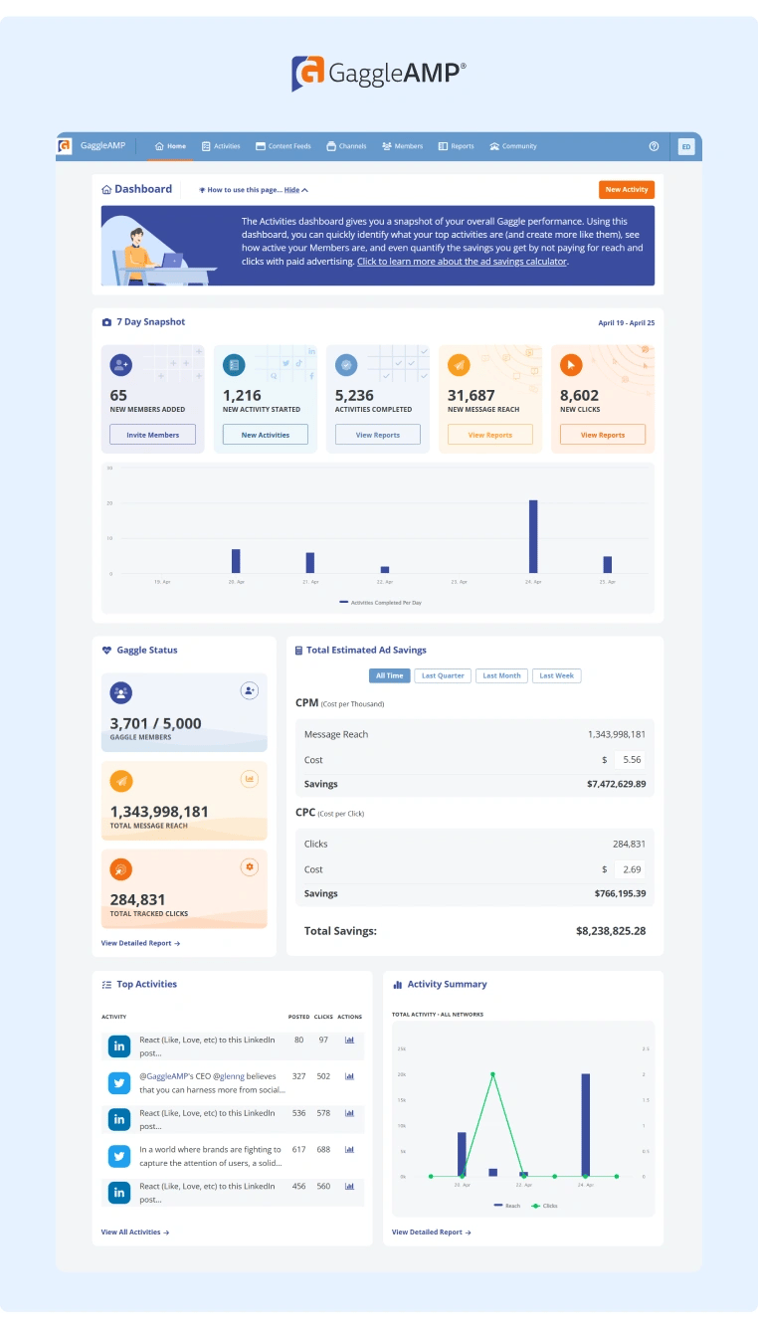Open View Detailed Report under Activity Summary
The width and height of the screenshot is (758, 1328).
point(432,1232)
